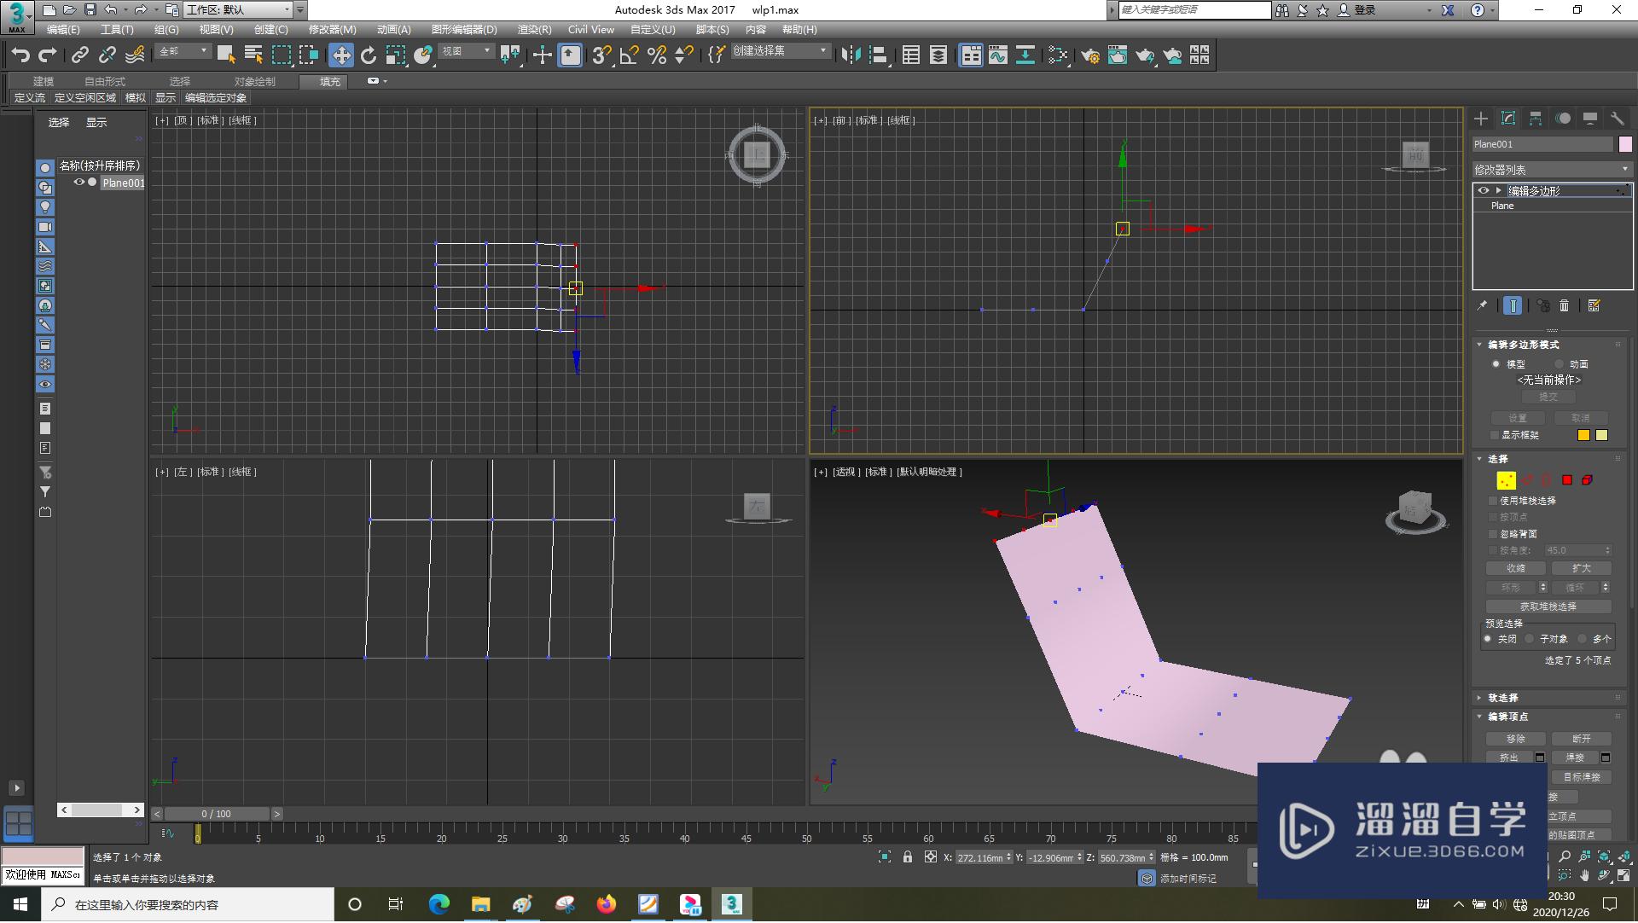Select the 动画 radio button

pos(1560,364)
